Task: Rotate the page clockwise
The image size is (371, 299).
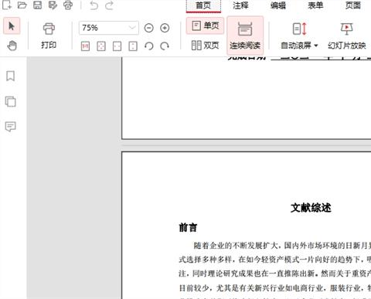Action: pyautogui.click(x=165, y=46)
